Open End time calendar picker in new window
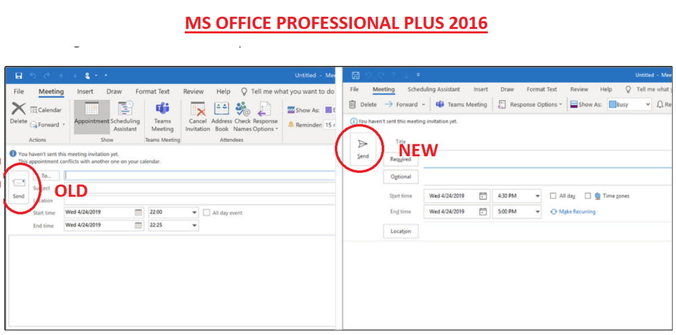 (x=483, y=211)
